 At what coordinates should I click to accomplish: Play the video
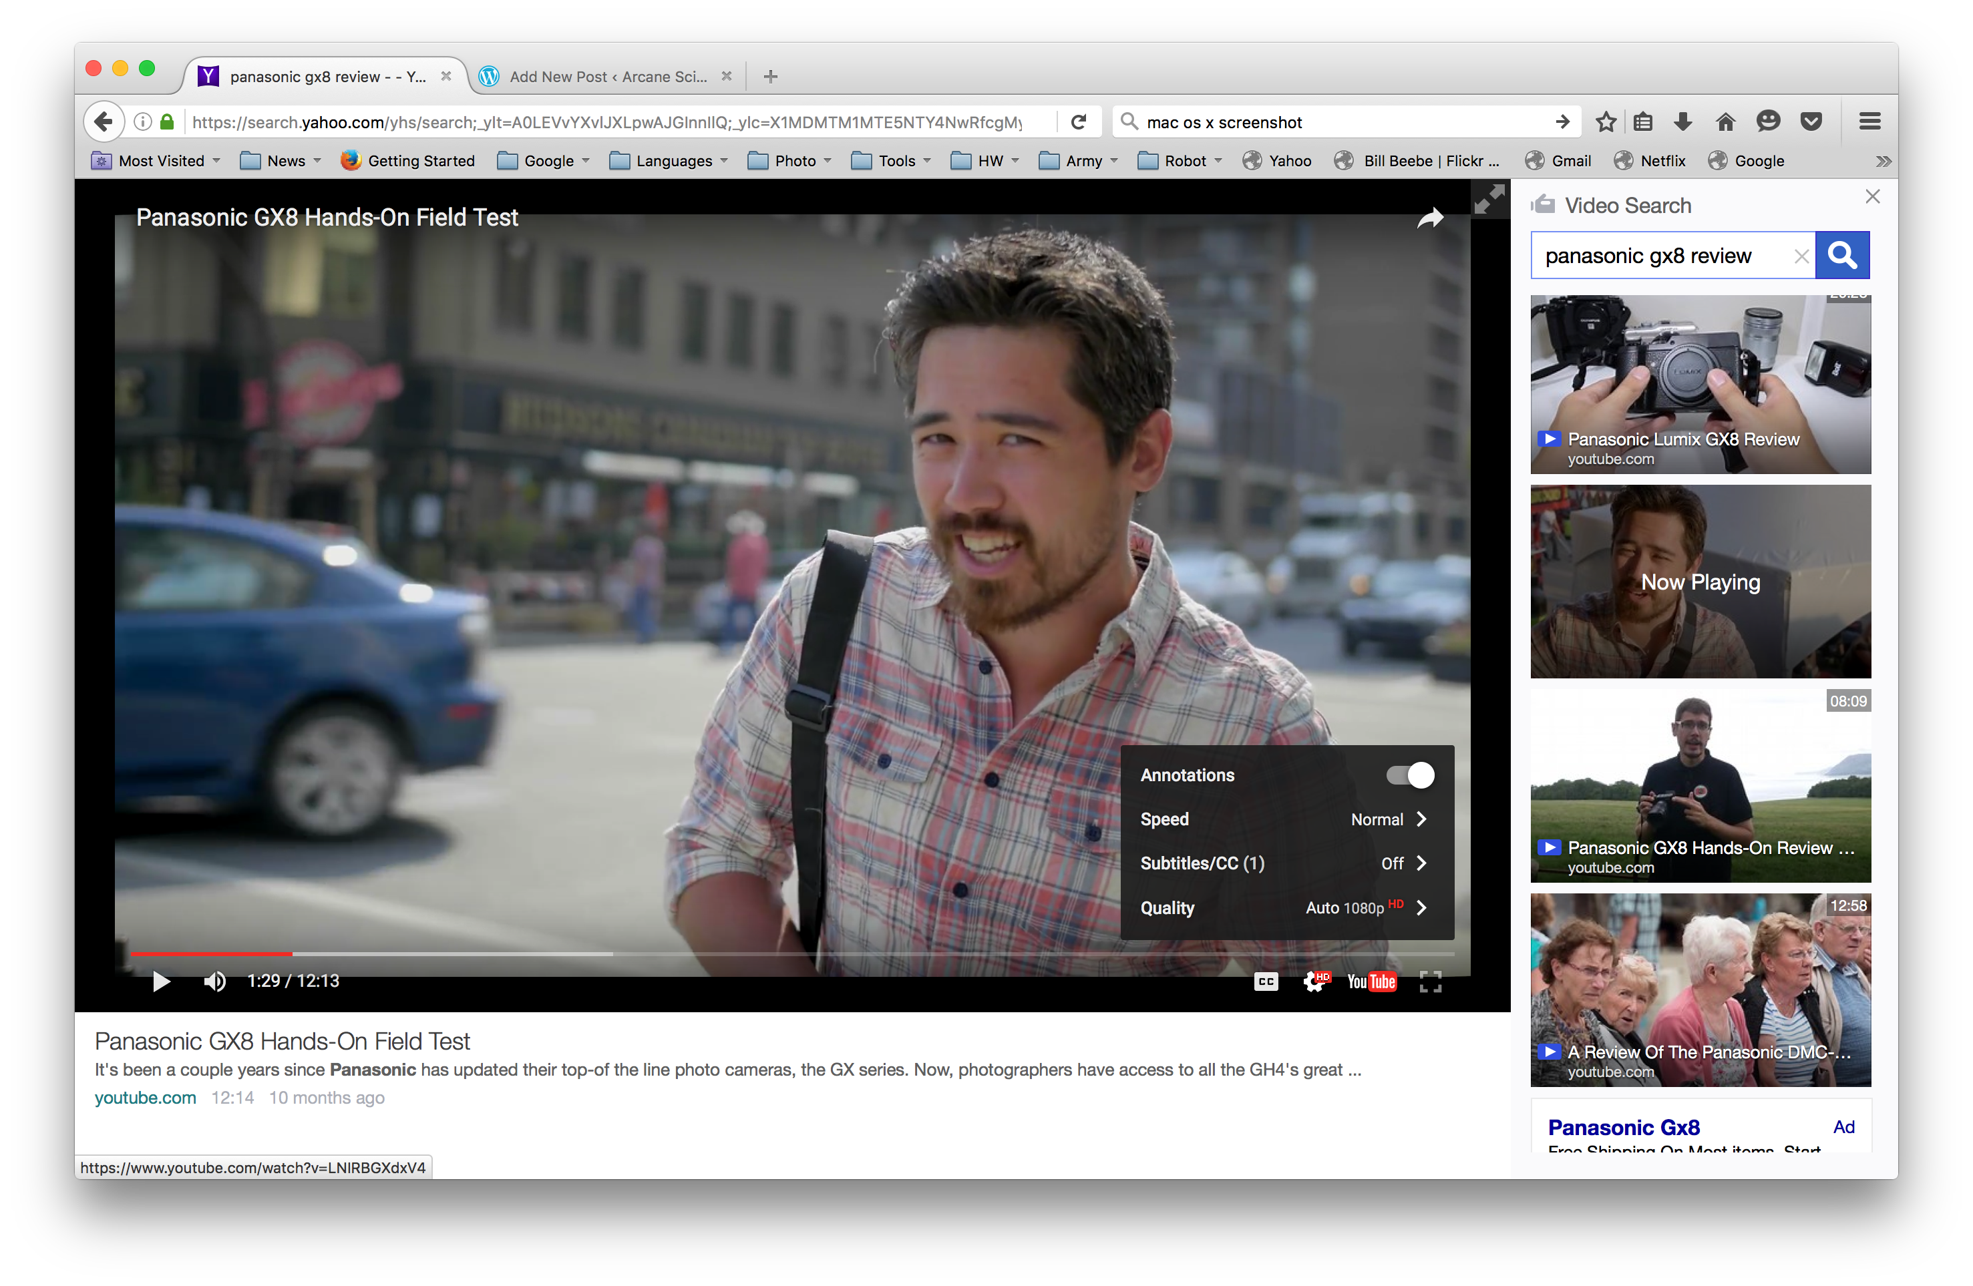[x=162, y=981]
